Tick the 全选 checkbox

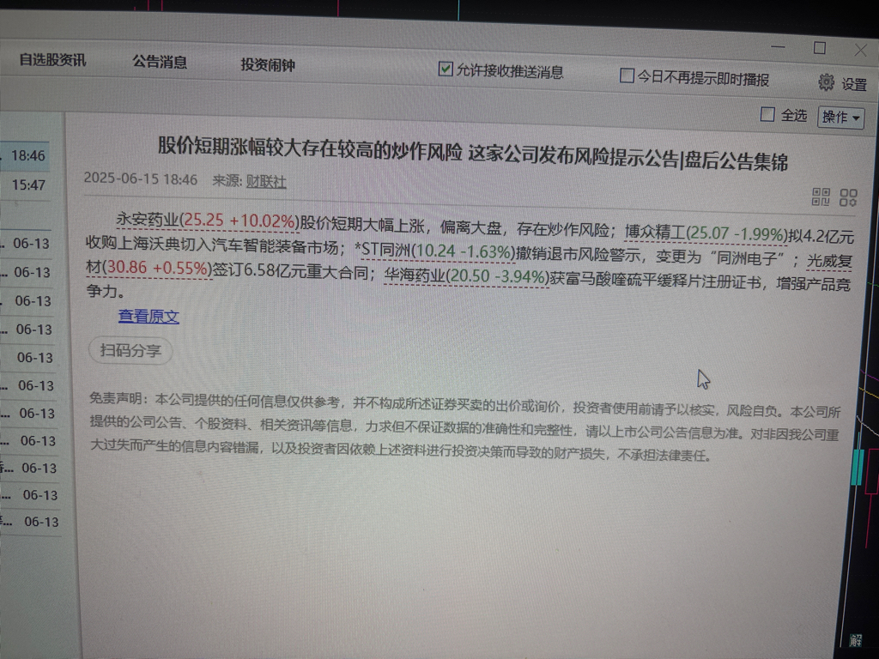coord(767,114)
